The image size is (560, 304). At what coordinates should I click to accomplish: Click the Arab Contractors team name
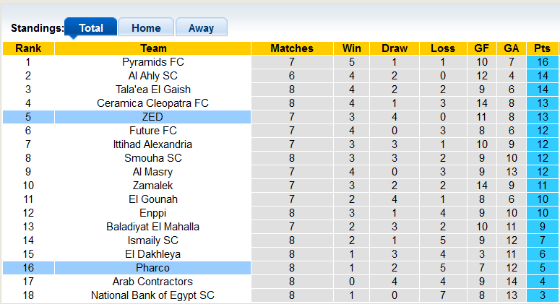[x=153, y=282]
